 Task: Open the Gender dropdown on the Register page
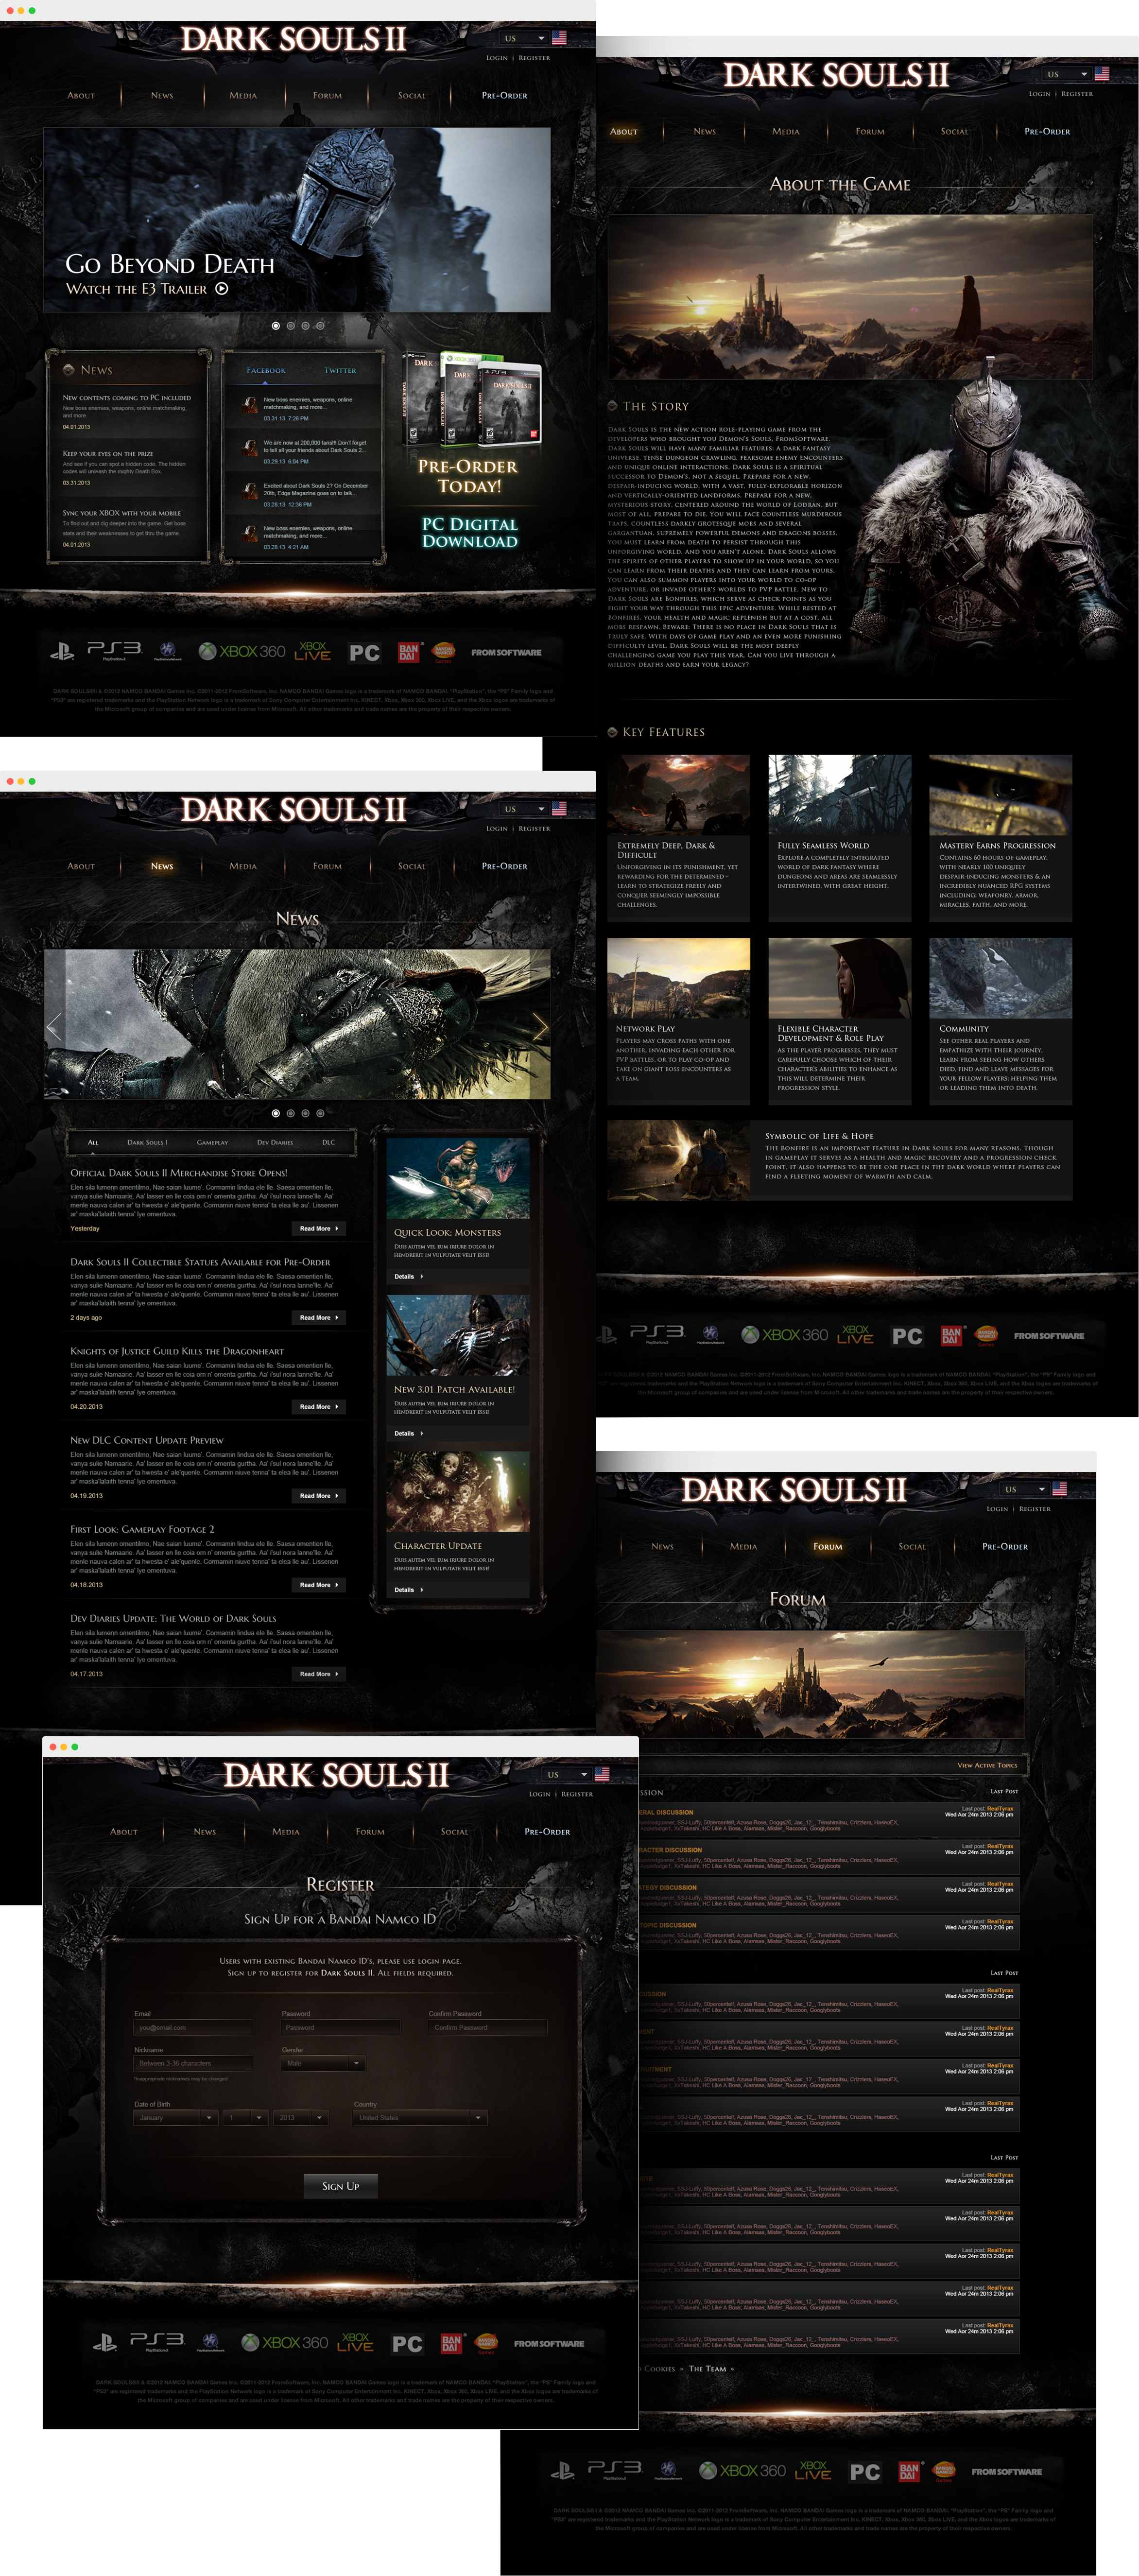[323, 2063]
